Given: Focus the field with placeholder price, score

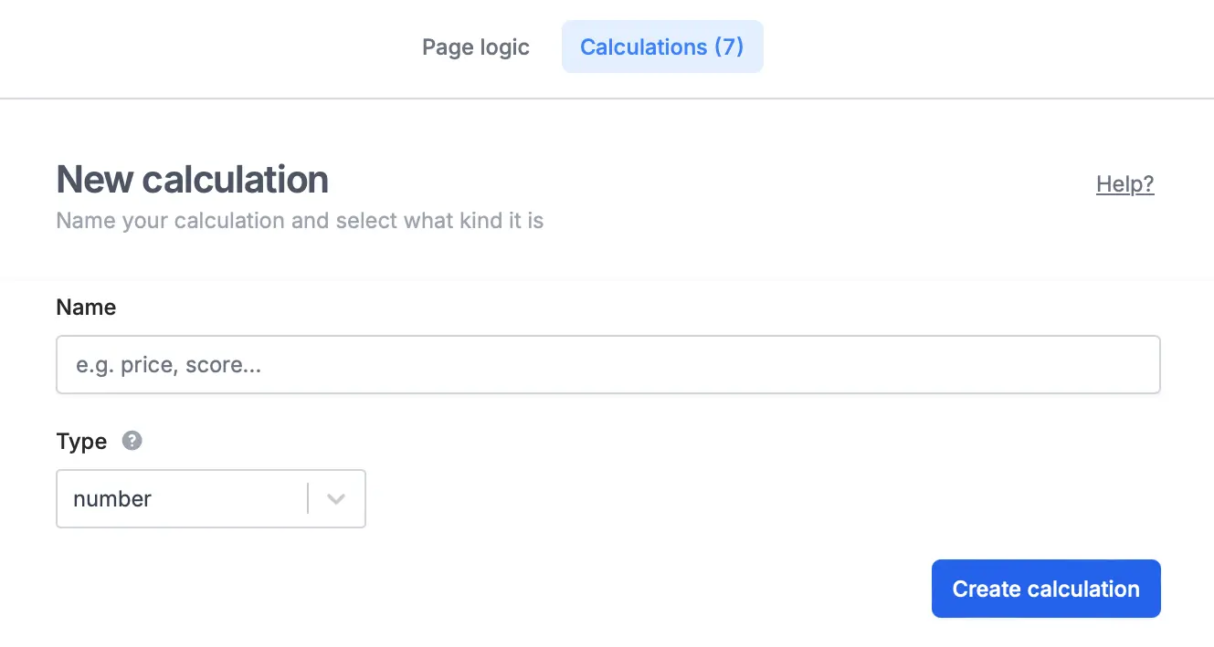Looking at the screenshot, I should click(607, 364).
